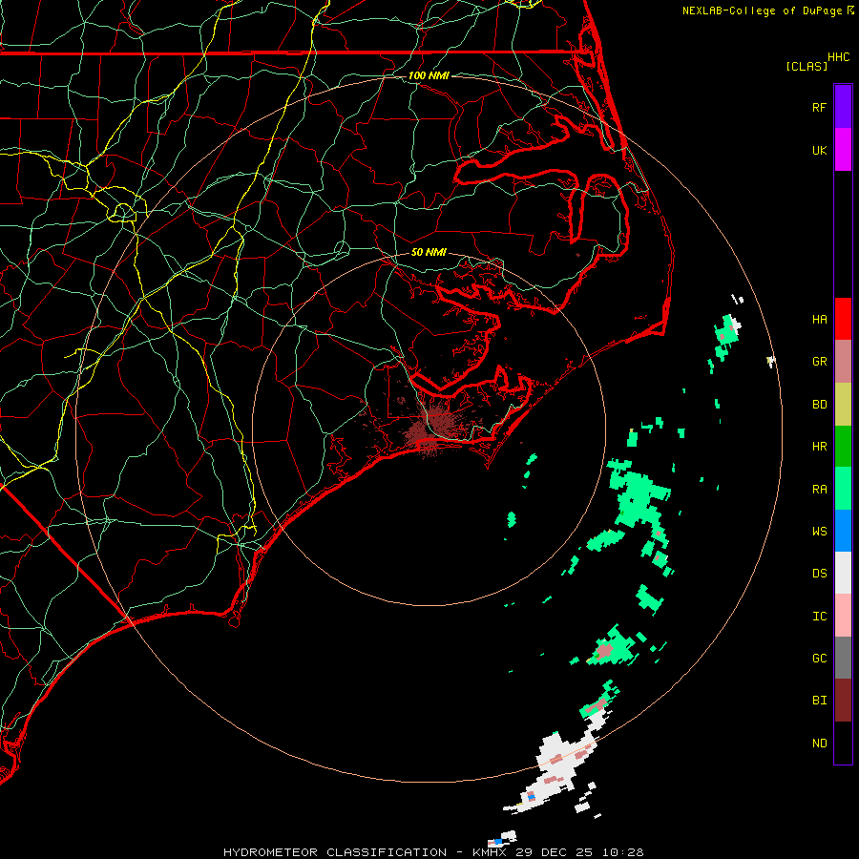The image size is (859, 859).
Task: Click the ND black legend swatch
Action: coord(843,743)
